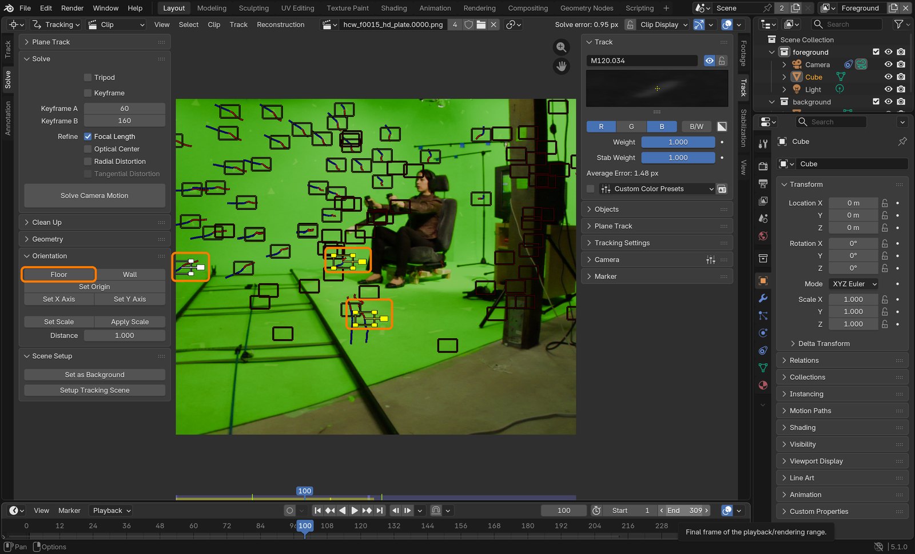Open the Clip Display dropdown
Screen dimensions: 915x554
click(664, 25)
